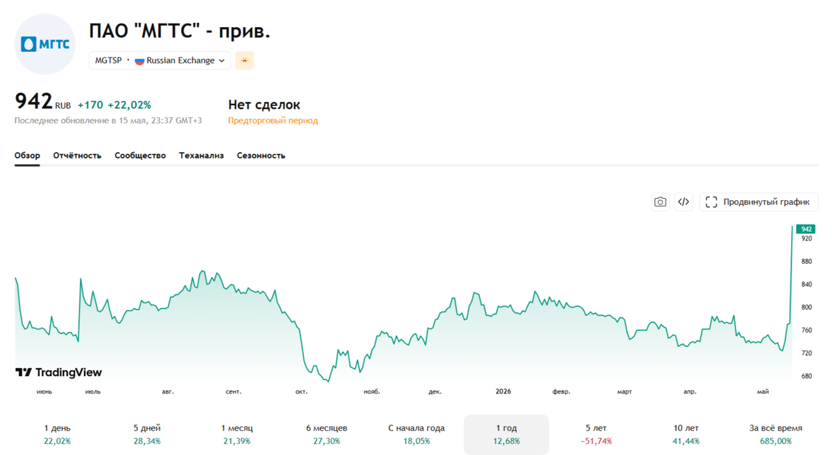Click the дек. label on time axis
Image resolution: width=832 pixels, height=455 pixels.
click(x=435, y=392)
